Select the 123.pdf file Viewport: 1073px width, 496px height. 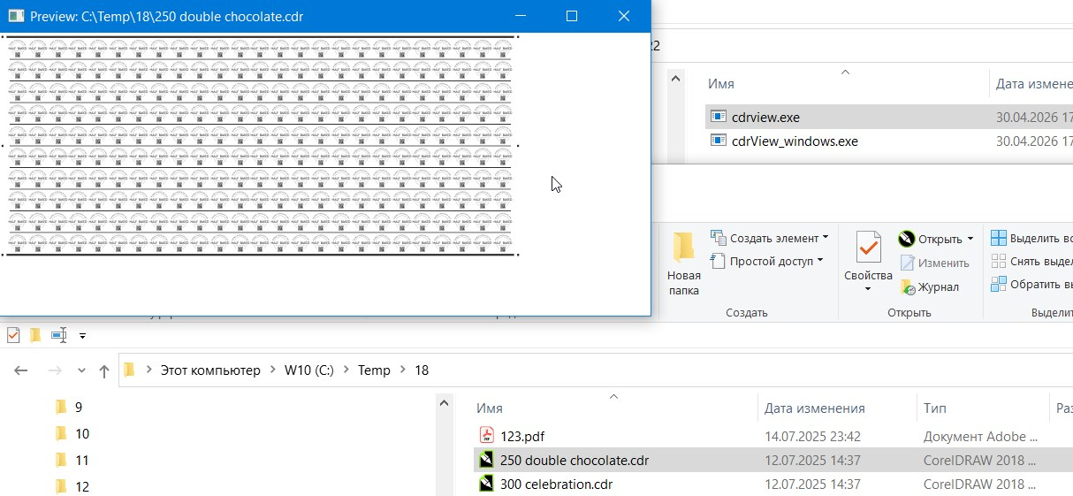click(523, 436)
